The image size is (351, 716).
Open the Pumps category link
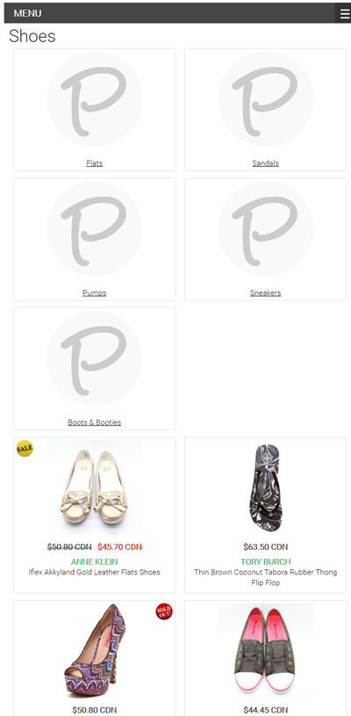[95, 293]
